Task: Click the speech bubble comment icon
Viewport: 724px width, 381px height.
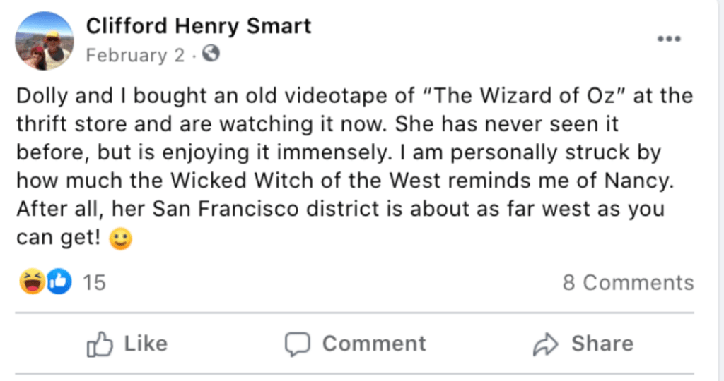Action: 298,344
